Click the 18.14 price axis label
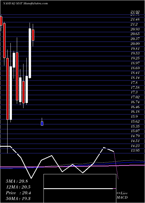The width and height of the screenshot is (145, 203). click(135, 78)
